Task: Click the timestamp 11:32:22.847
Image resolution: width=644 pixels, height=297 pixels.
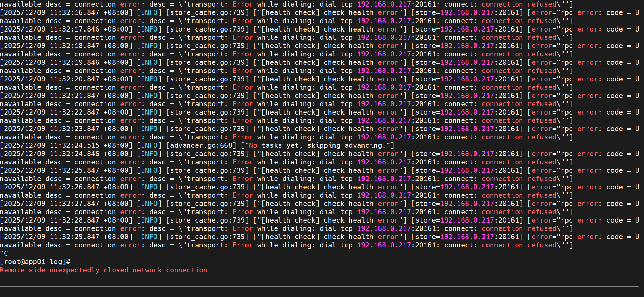Action: point(74,112)
